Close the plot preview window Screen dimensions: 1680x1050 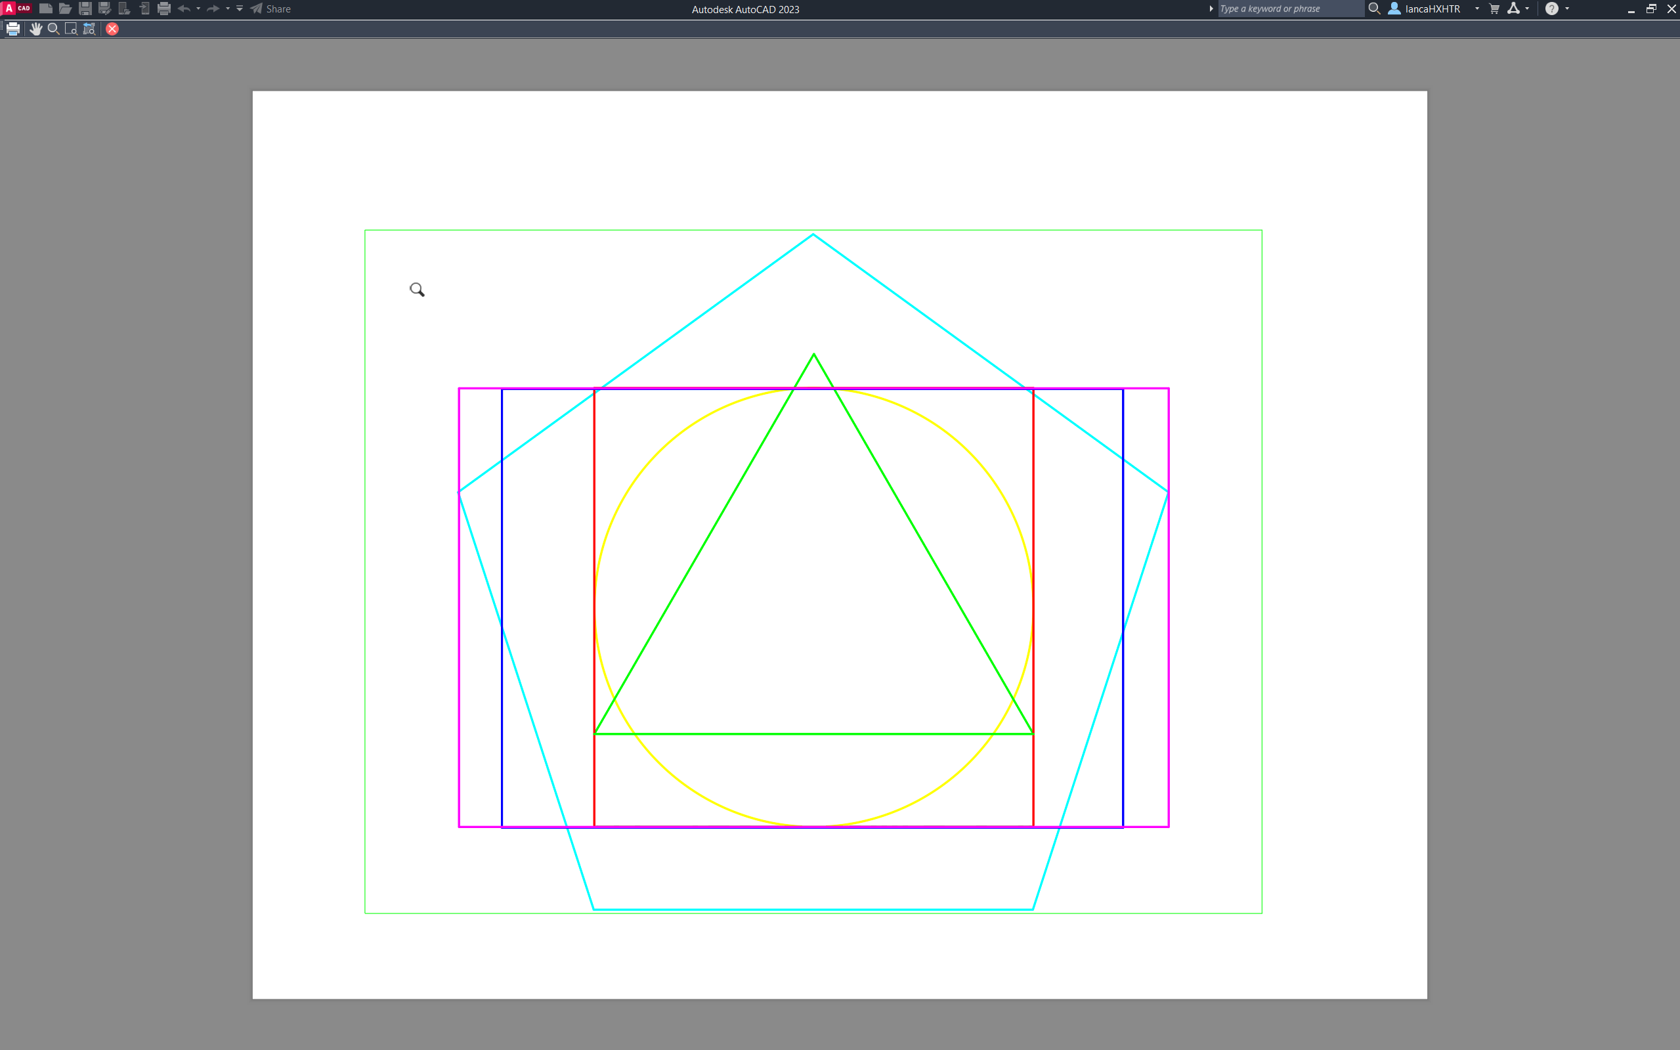[112, 28]
